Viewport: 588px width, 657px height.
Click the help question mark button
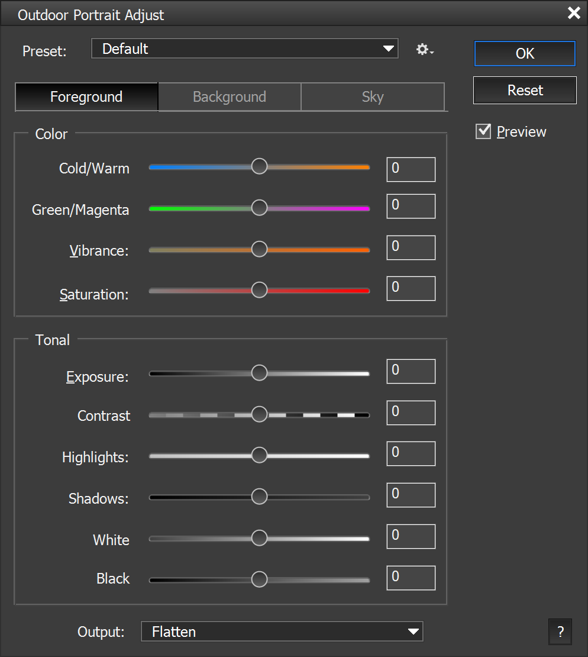tap(560, 632)
